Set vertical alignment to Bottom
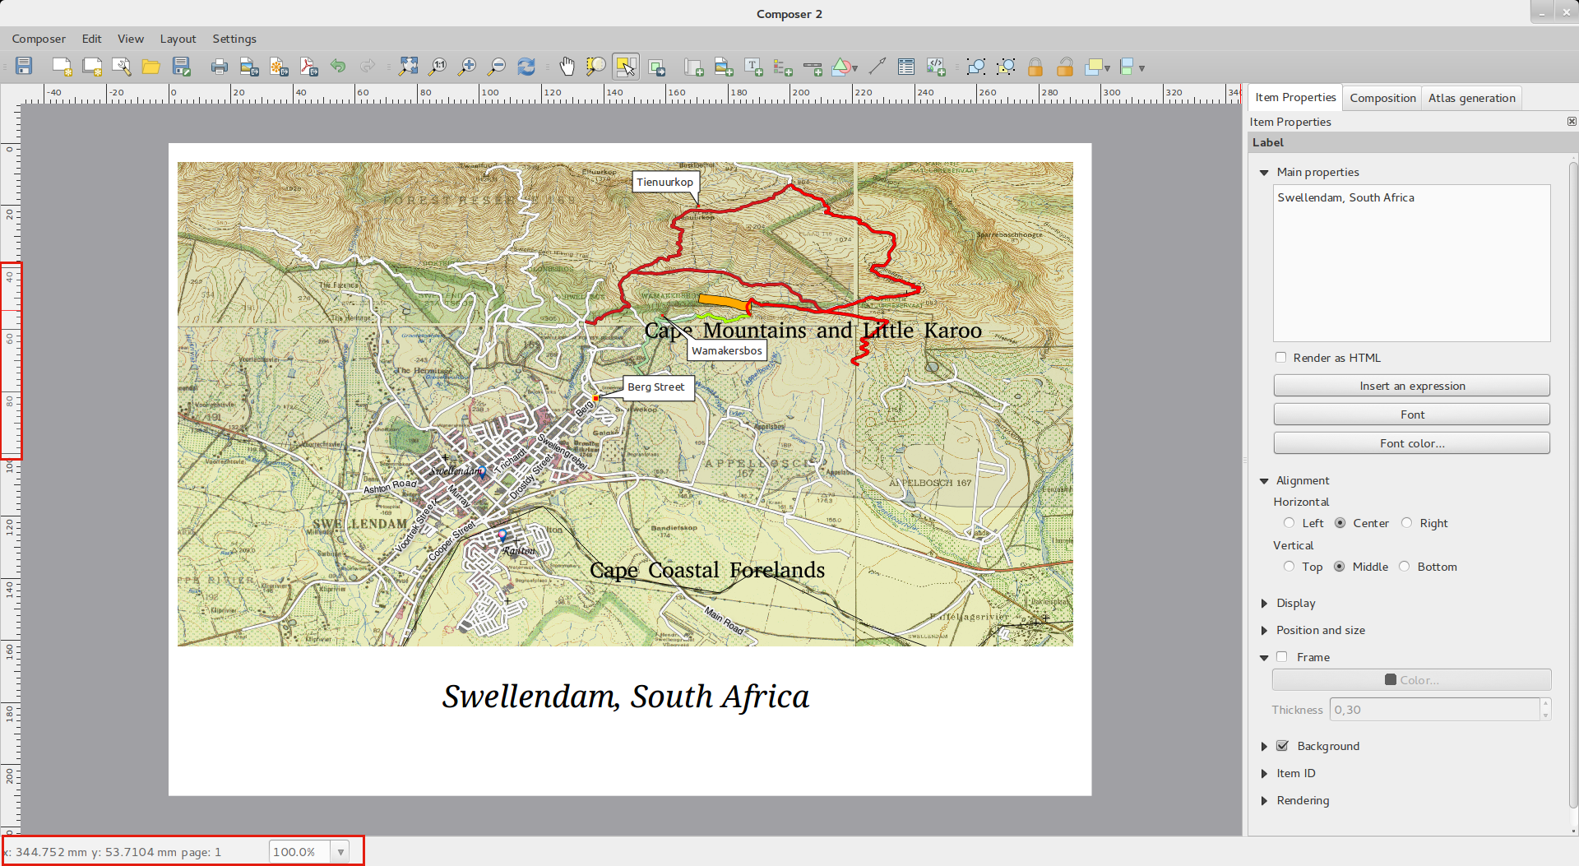 1405,567
